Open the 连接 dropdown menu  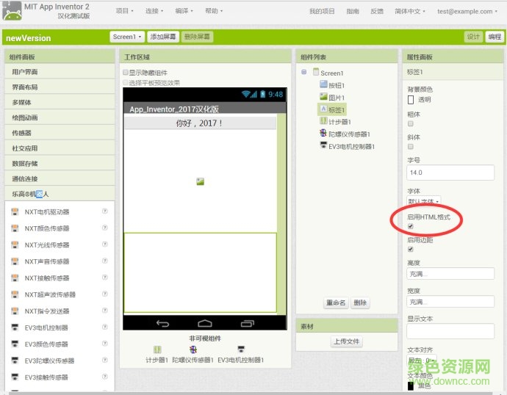coord(154,11)
